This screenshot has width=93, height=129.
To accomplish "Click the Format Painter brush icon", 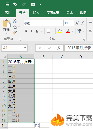I will coord(15,33).
